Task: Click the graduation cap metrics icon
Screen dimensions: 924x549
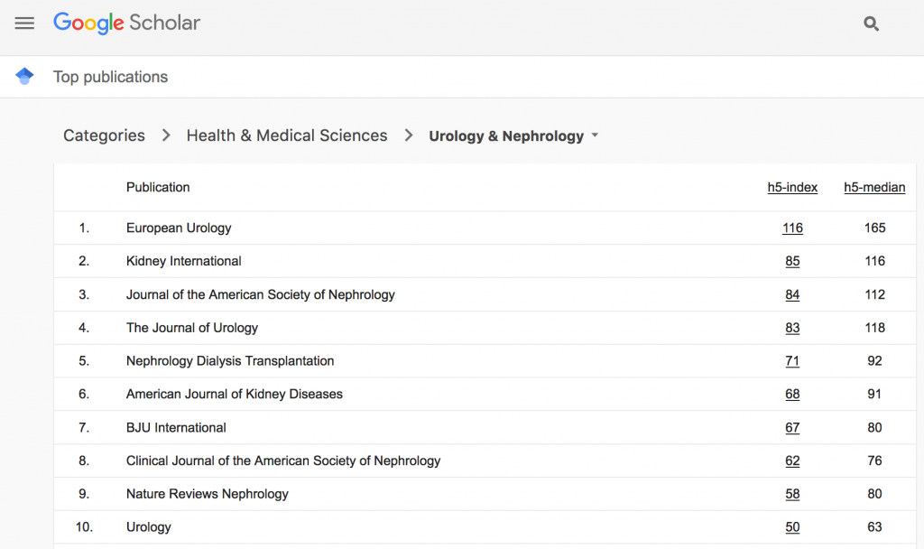Action: tap(24, 77)
